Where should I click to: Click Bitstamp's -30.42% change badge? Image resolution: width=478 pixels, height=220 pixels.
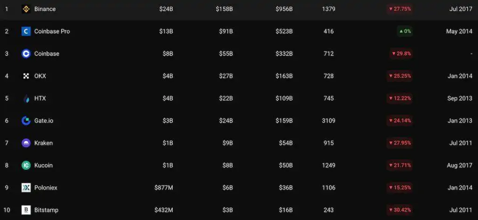pos(400,210)
